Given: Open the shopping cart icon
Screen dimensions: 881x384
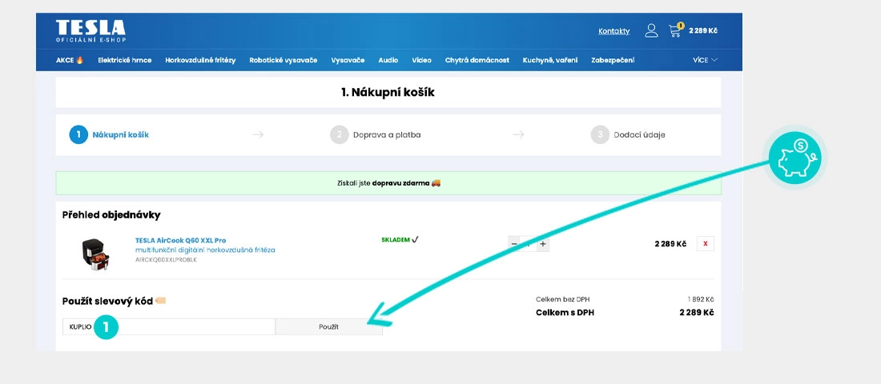Looking at the screenshot, I should (x=675, y=30).
